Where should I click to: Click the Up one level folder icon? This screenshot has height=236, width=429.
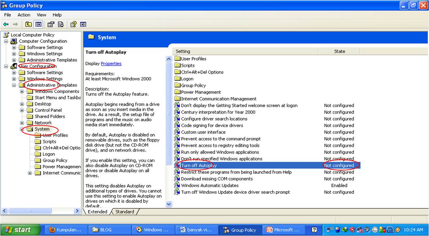29,24
